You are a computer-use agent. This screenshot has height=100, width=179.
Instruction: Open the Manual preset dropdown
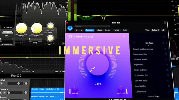(92, 26)
